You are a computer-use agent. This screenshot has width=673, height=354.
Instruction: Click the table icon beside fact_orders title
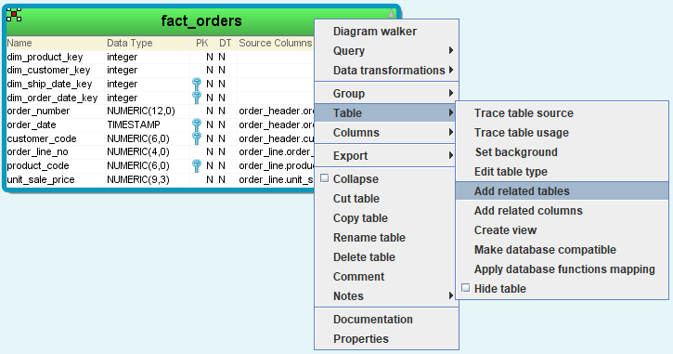click(14, 15)
